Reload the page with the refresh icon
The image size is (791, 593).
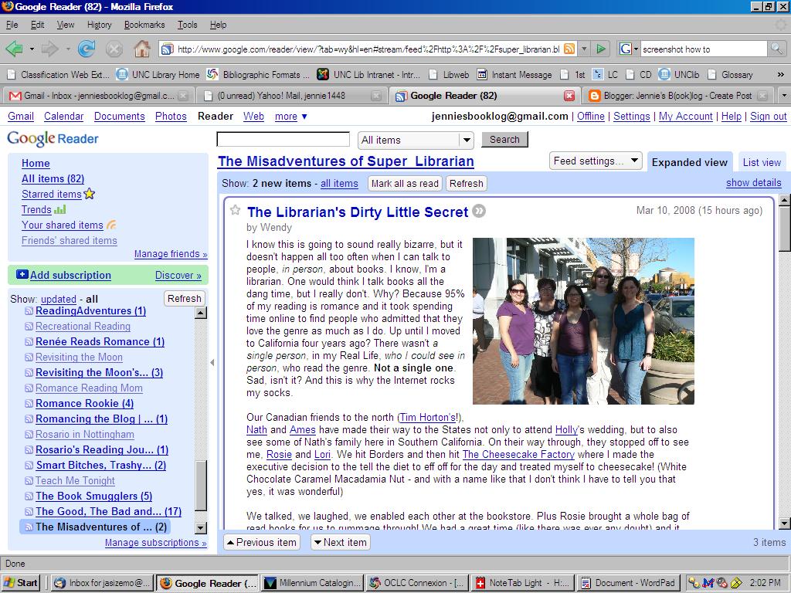tap(87, 49)
